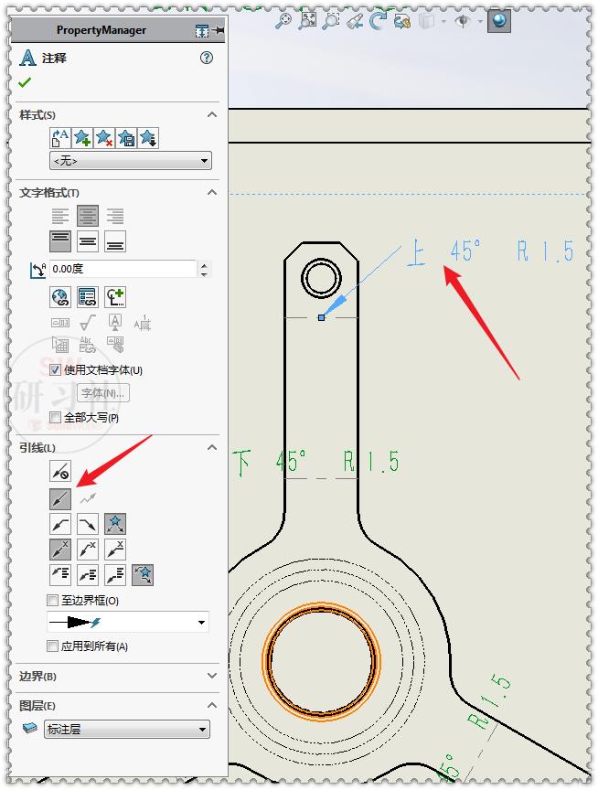Collapse the 引线 section
The width and height of the screenshot is (598, 790).
(212, 447)
